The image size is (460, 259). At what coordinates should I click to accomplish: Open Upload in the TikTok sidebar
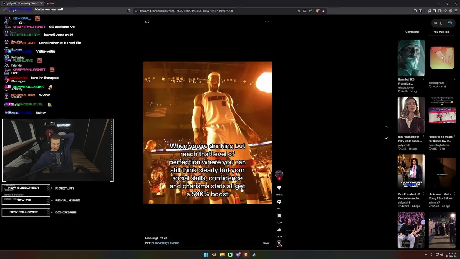(x=16, y=97)
